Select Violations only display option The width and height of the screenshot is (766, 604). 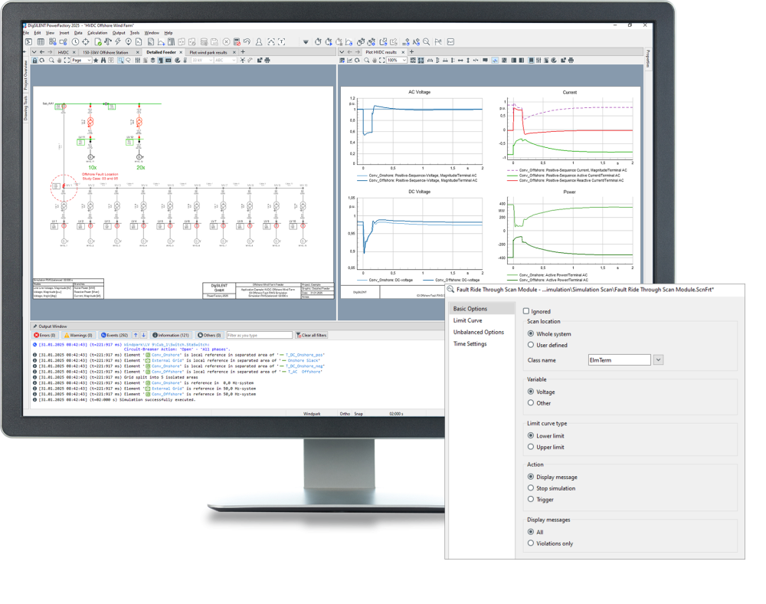[531, 543]
